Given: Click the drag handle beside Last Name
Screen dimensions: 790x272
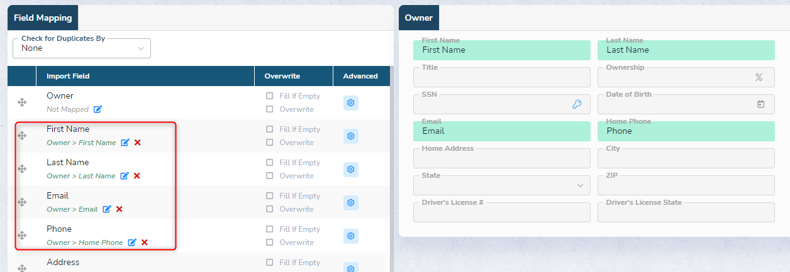Looking at the screenshot, I should click(x=22, y=169).
